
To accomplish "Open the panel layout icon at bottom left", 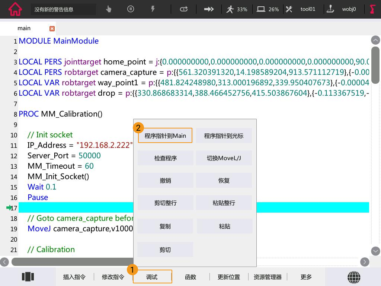I will 28,277.
